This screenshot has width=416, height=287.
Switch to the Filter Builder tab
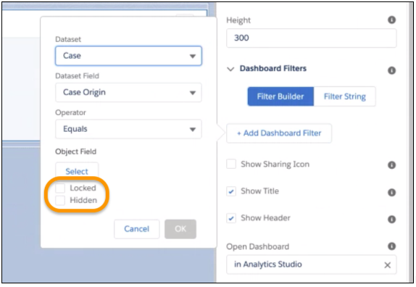(x=280, y=96)
